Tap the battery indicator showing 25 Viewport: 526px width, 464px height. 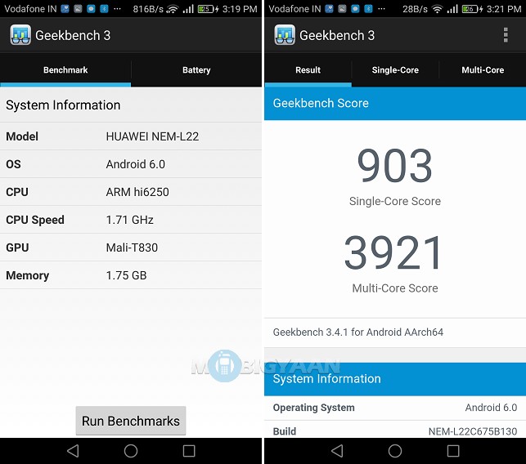point(208,9)
